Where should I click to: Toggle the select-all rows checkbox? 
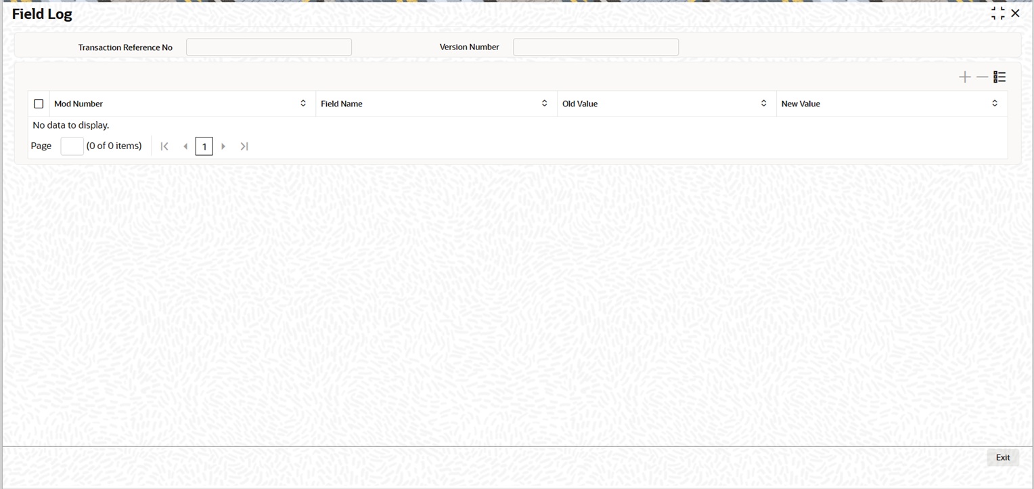39,104
